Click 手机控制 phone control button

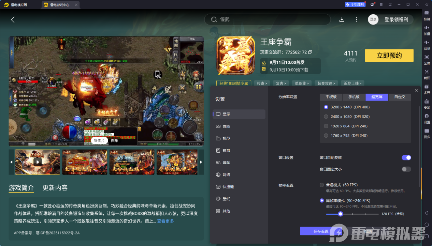[355, 5]
